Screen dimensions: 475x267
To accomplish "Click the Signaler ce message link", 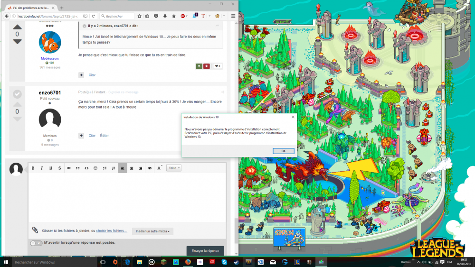I will [x=123, y=92].
